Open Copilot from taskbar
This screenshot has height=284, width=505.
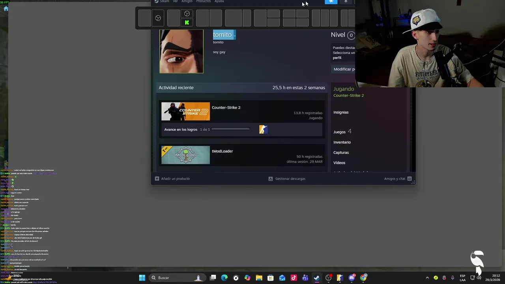tap(247, 278)
